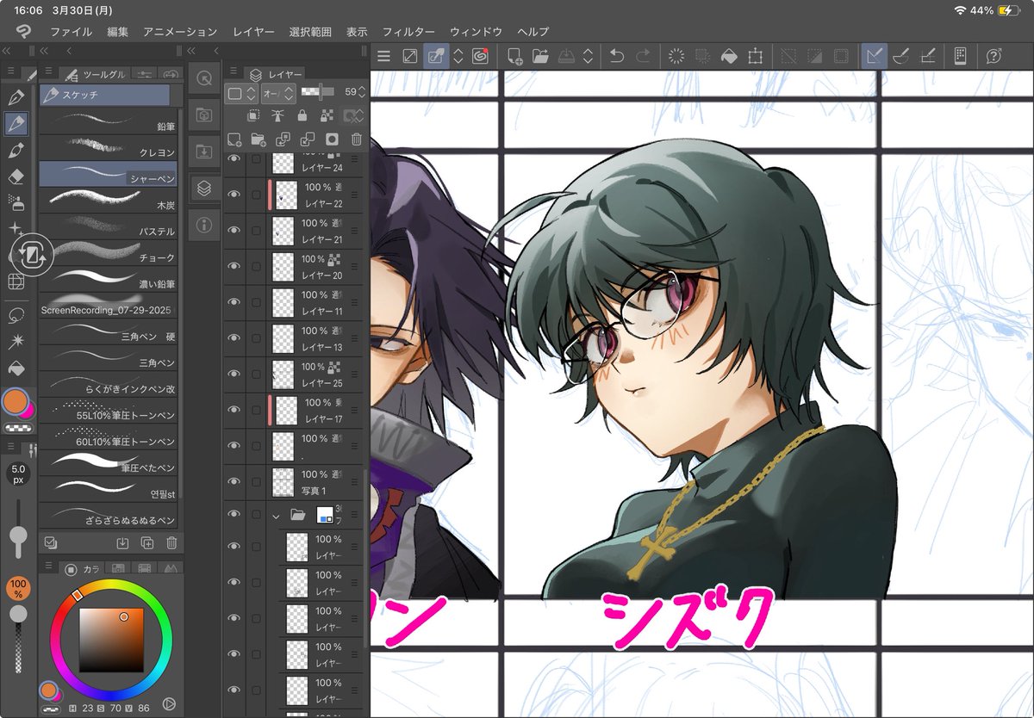Click the create layer mask icon
1034x718 pixels.
point(332,139)
